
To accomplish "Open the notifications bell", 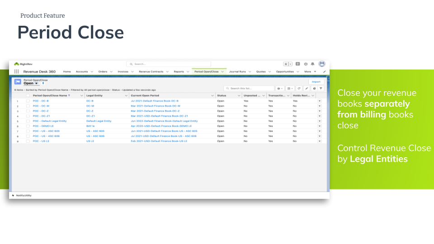I will pyautogui.click(x=312, y=64).
